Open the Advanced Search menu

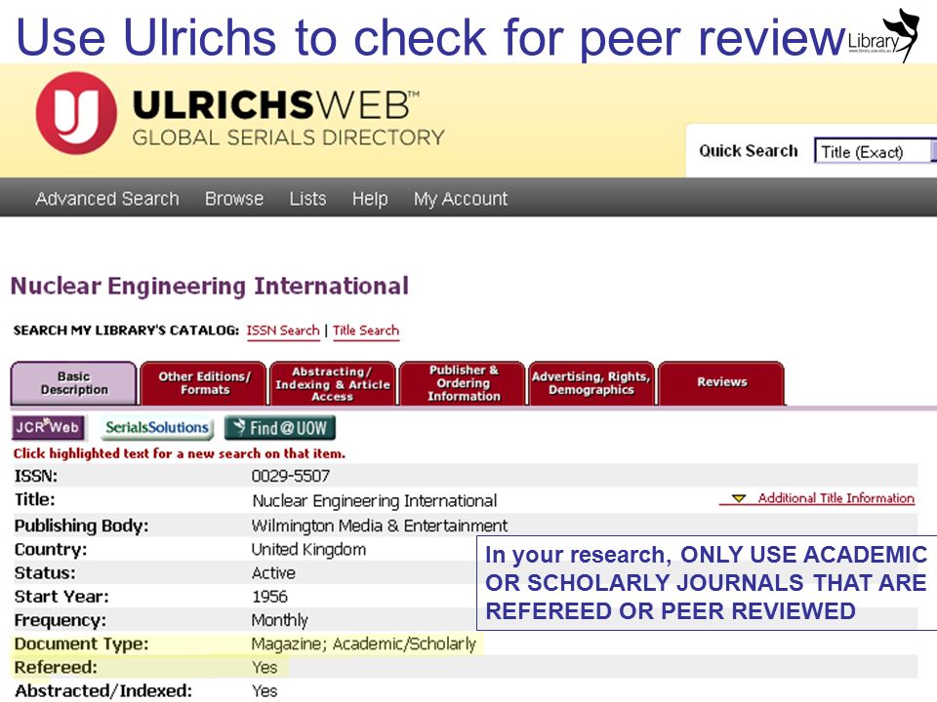[x=107, y=198]
